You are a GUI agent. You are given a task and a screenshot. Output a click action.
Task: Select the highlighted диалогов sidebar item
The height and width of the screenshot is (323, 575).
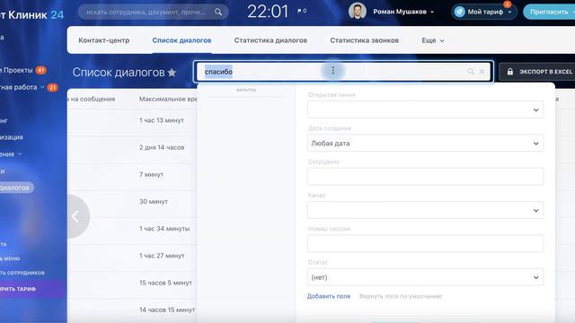pyautogui.click(x=16, y=188)
